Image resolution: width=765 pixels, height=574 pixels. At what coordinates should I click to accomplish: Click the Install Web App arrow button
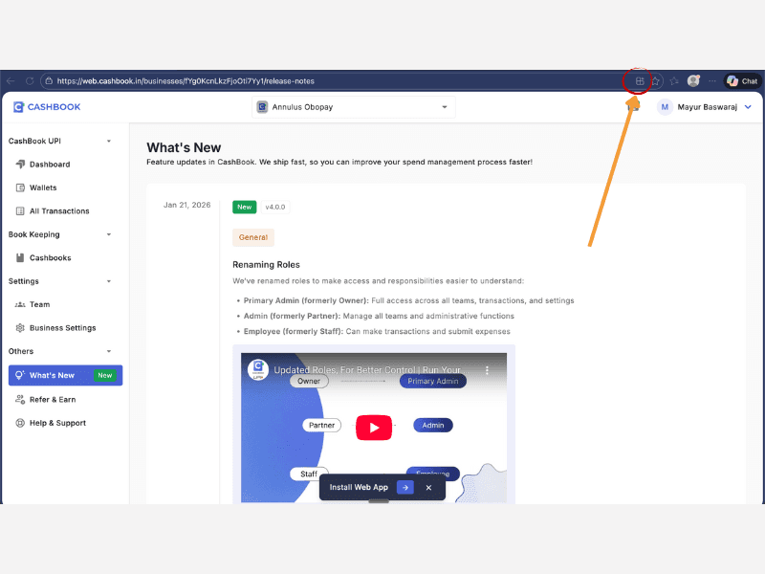(x=404, y=488)
